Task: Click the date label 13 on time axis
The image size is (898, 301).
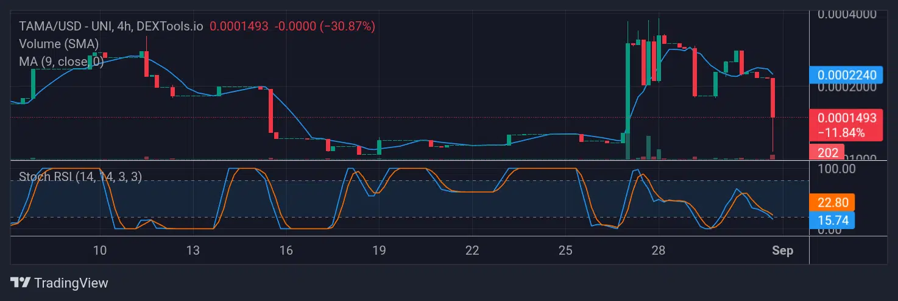Action: (x=193, y=250)
